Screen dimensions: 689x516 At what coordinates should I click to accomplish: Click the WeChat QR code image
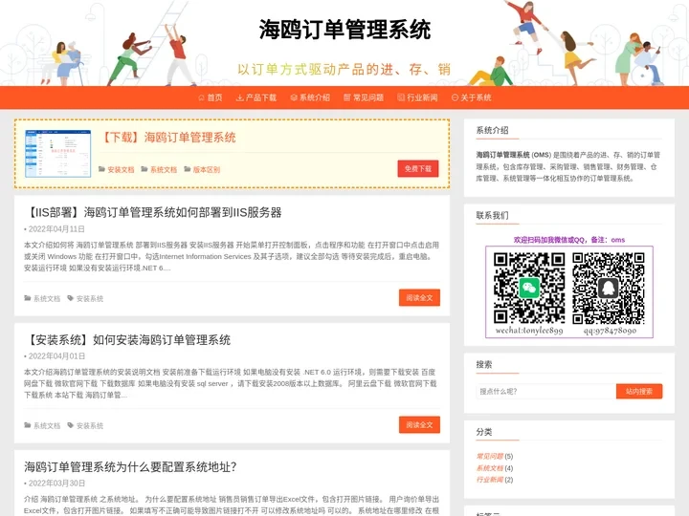click(x=529, y=289)
